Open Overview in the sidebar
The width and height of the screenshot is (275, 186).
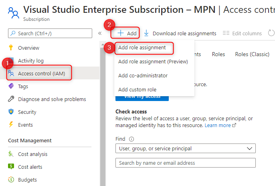[28, 48]
